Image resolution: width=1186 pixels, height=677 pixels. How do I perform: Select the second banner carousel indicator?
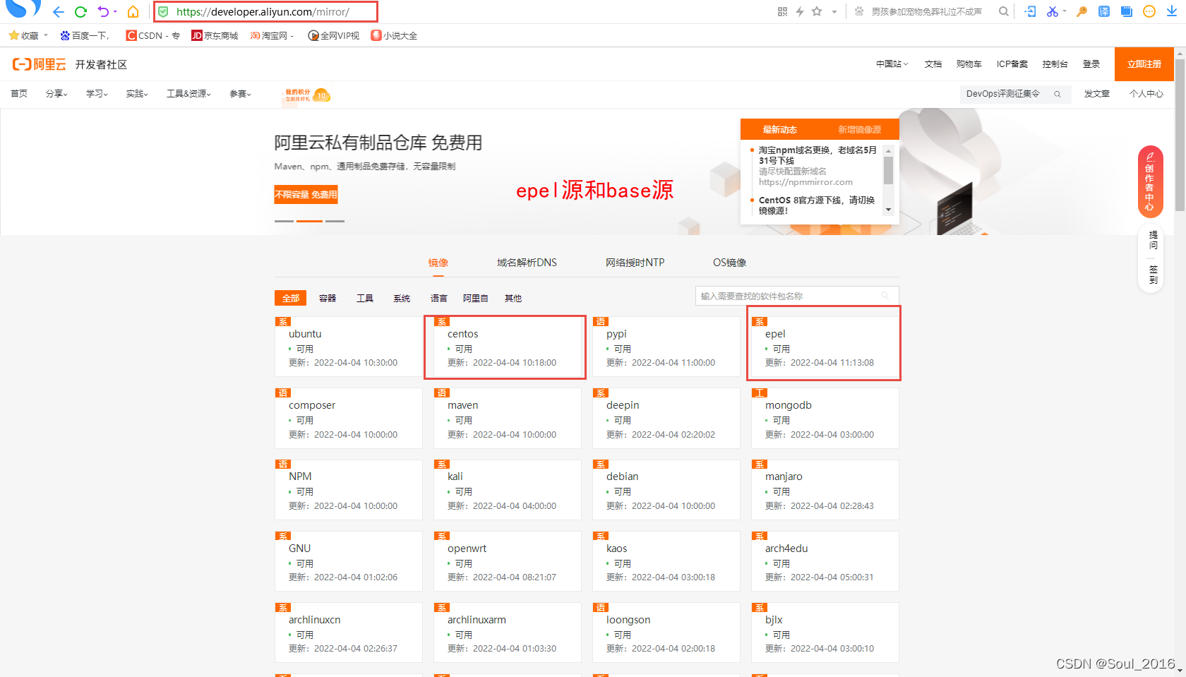coord(309,221)
